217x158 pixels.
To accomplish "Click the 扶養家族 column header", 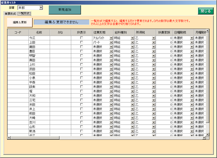I will pos(164,33).
